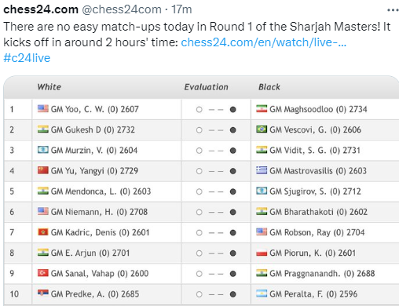Select white circle in board 1 evaluation
The width and height of the screenshot is (399, 306).
(x=199, y=109)
